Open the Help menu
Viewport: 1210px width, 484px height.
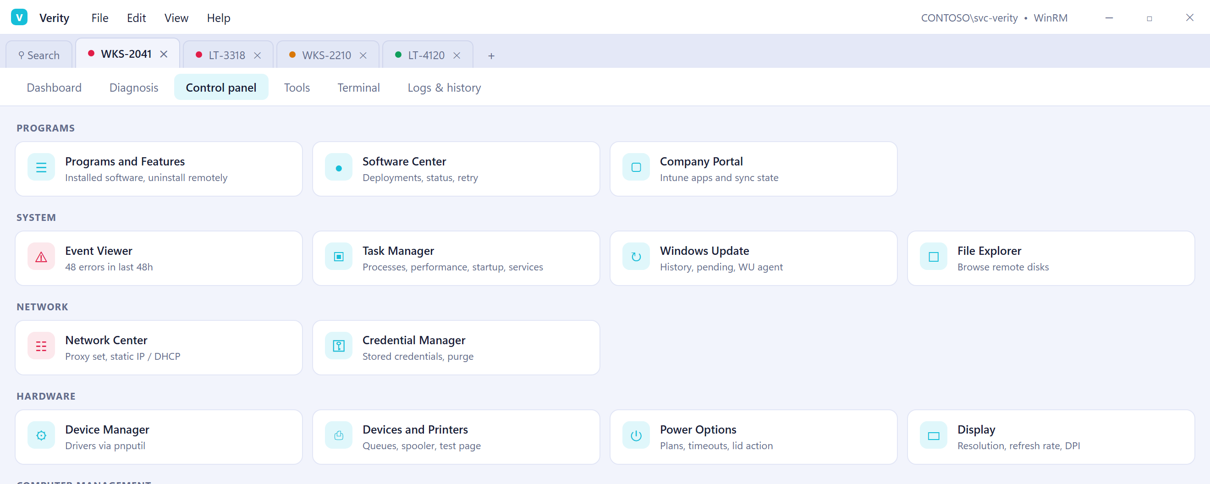219,18
